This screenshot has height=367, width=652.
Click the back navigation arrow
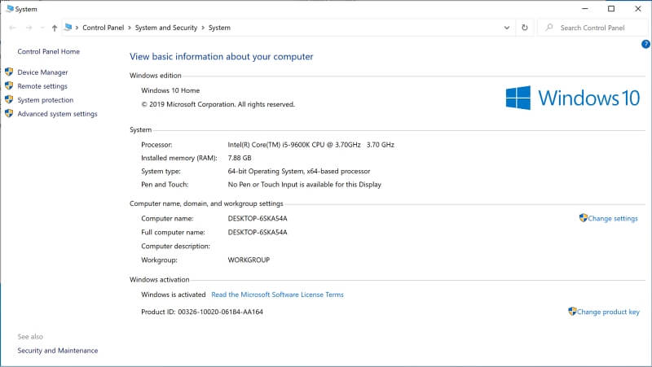click(12, 28)
